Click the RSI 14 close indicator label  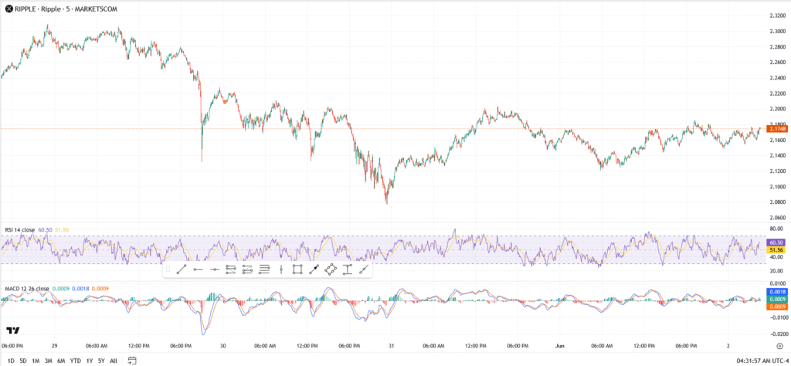pos(19,229)
